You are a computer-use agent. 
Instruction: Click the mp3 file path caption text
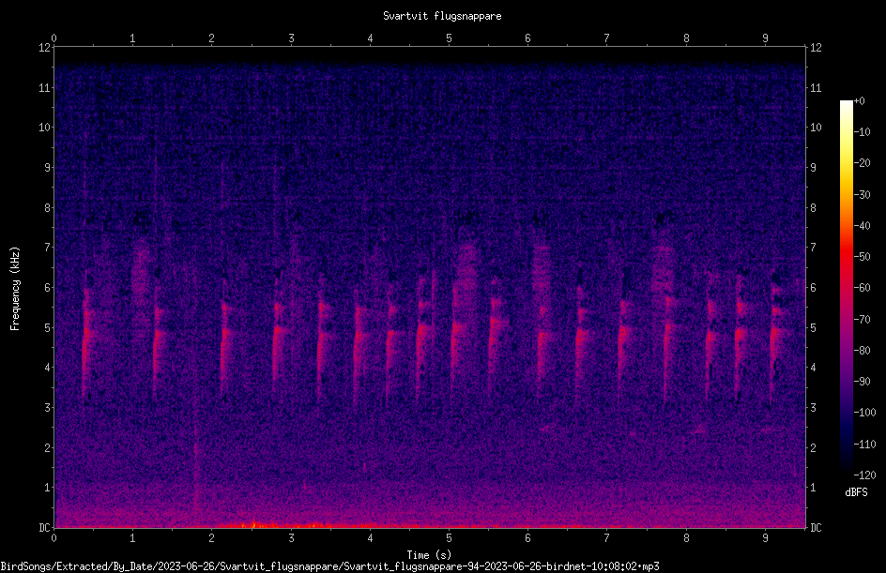click(329, 566)
